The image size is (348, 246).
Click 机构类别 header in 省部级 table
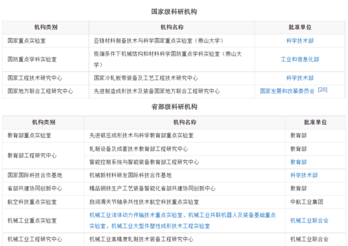(x=44, y=122)
